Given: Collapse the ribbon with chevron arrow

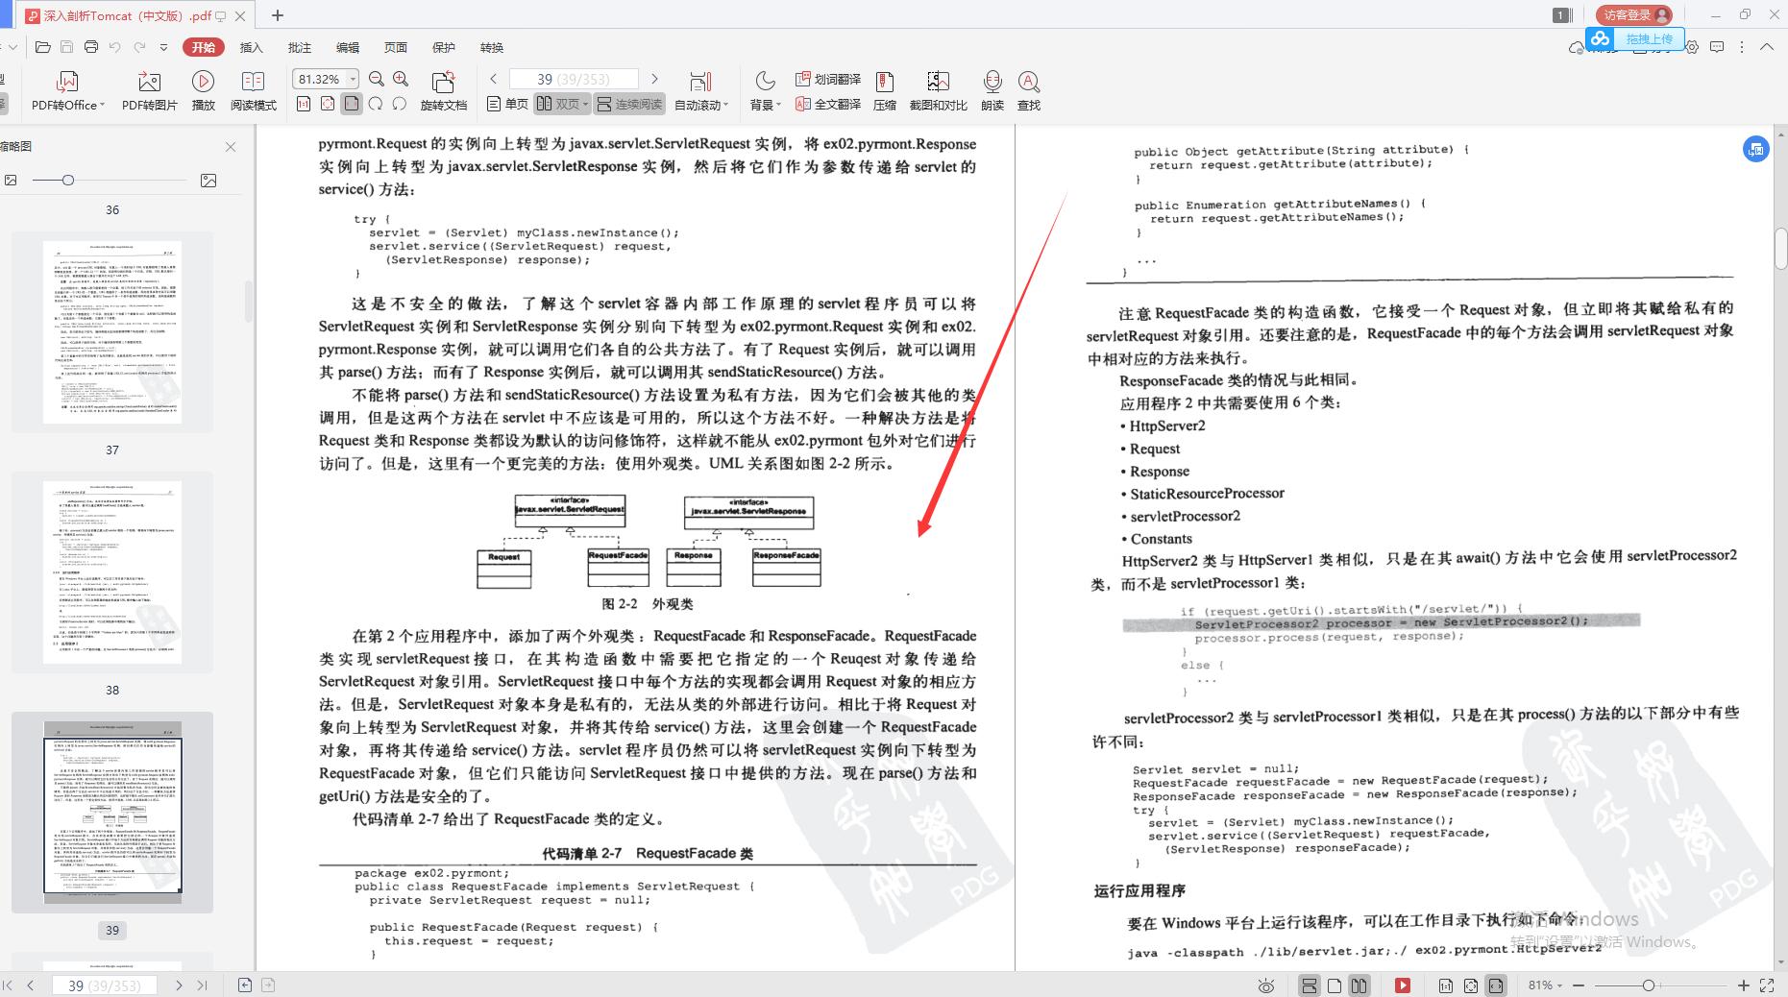Looking at the screenshot, I should [x=1766, y=47].
